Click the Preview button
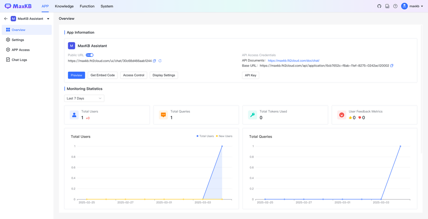Image resolution: width=428 pixels, height=219 pixels. tap(76, 75)
